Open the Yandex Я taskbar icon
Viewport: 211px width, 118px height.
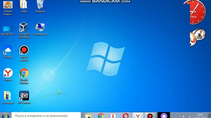113,116
